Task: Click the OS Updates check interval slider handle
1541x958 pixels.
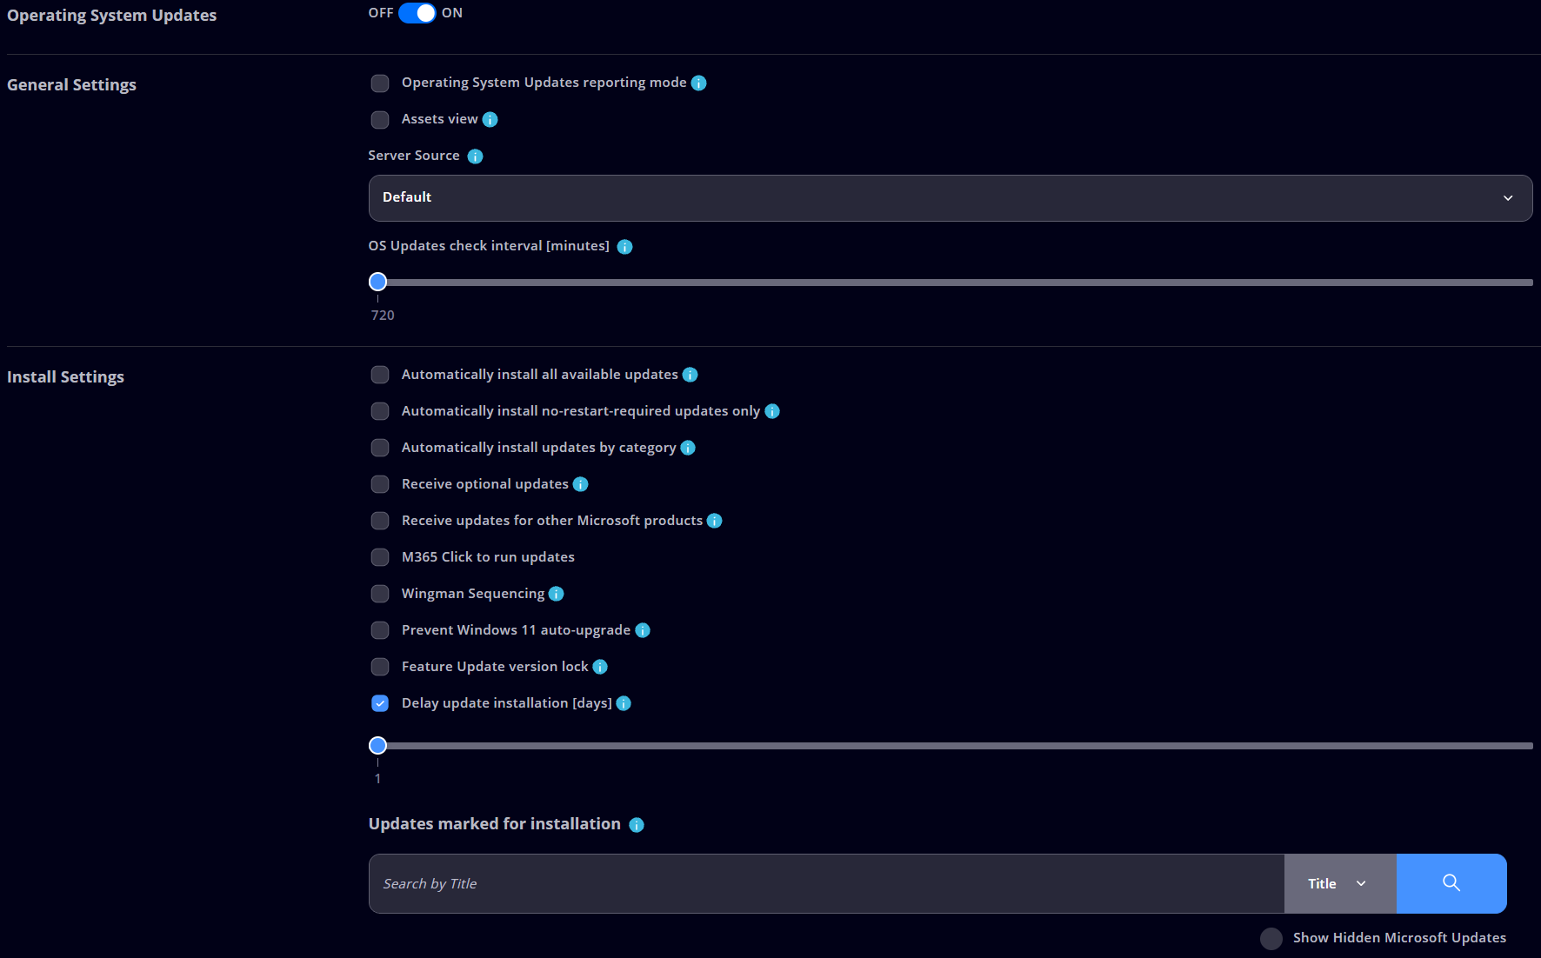Action: [377, 282]
